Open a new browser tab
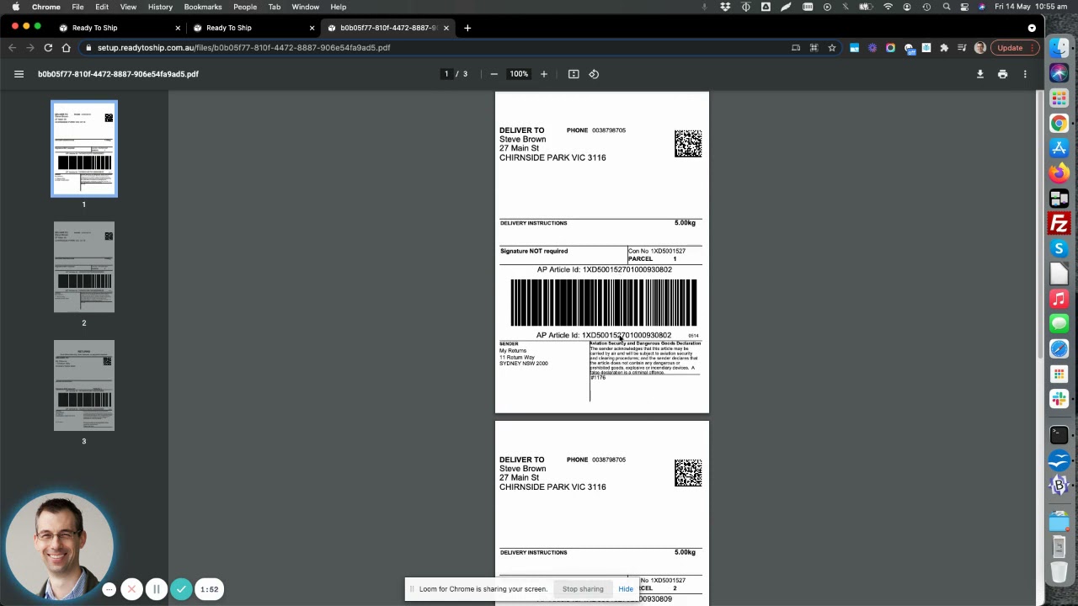Screen dimensions: 1078x606 coord(467,28)
